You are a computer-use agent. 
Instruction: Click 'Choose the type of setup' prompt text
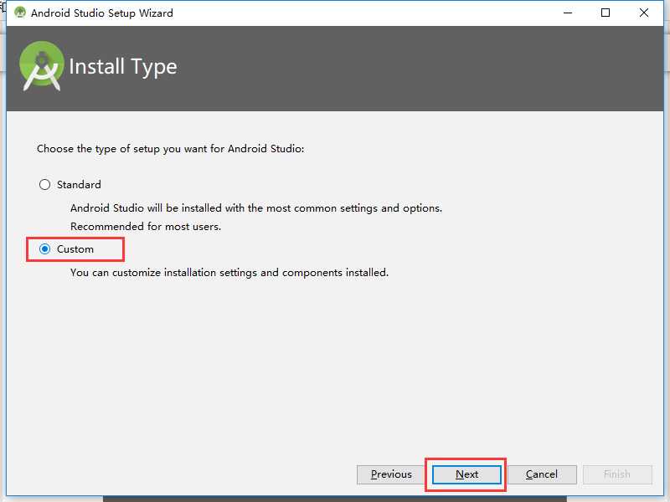171,149
